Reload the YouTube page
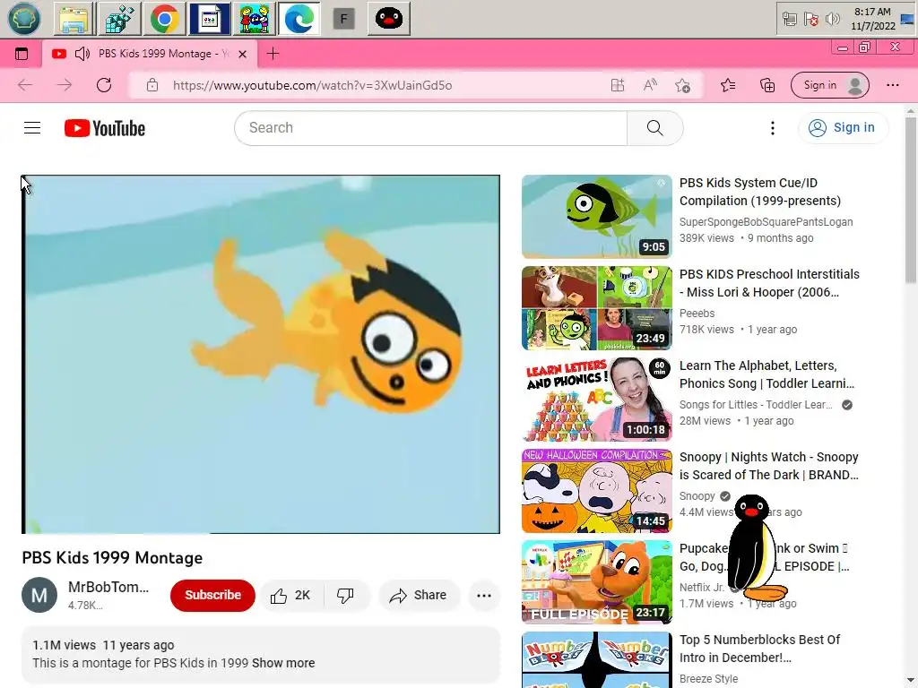This screenshot has width=918, height=688. click(x=104, y=85)
